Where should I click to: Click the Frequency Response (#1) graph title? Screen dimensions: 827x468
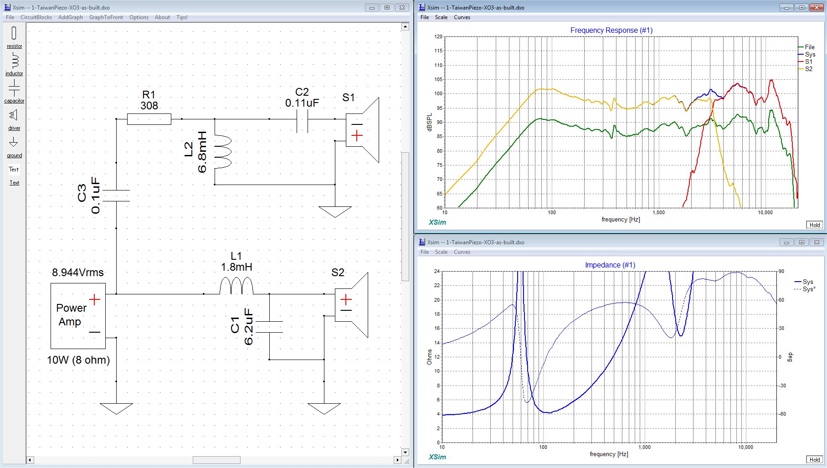tap(611, 30)
